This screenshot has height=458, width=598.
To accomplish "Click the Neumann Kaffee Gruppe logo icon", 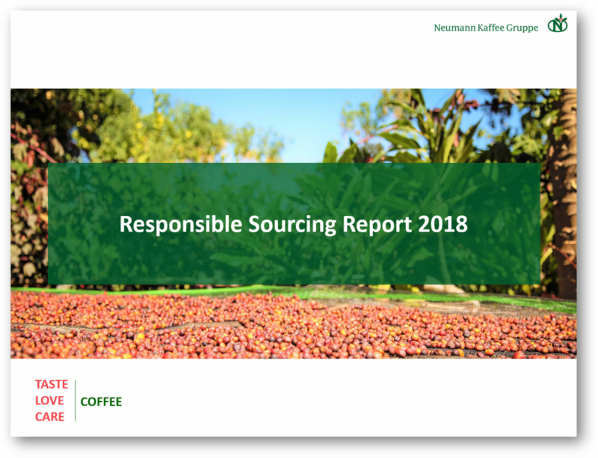I will [x=557, y=25].
